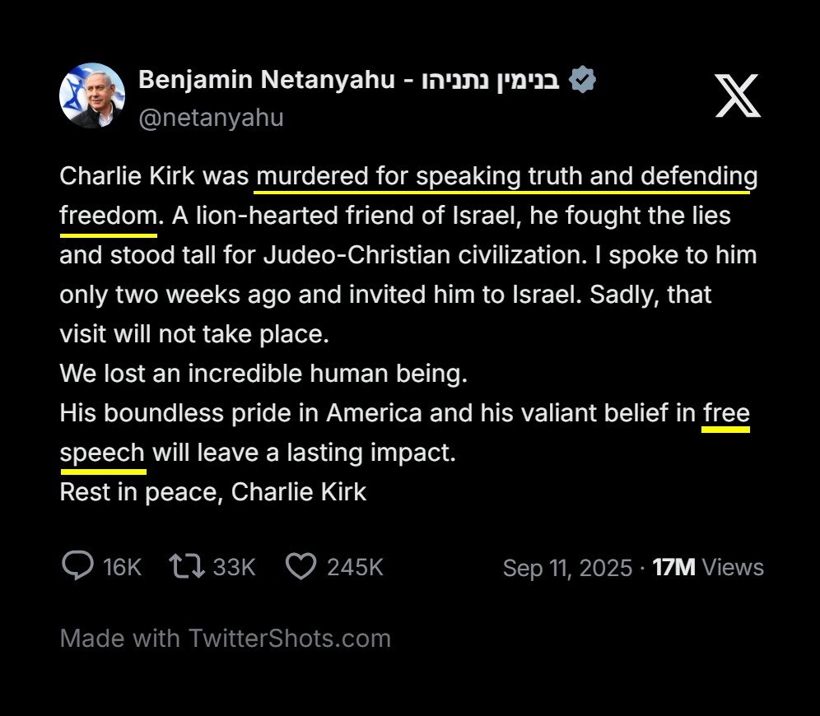The width and height of the screenshot is (820, 716).
Task: Click the blue verified badge
Action: point(583,81)
